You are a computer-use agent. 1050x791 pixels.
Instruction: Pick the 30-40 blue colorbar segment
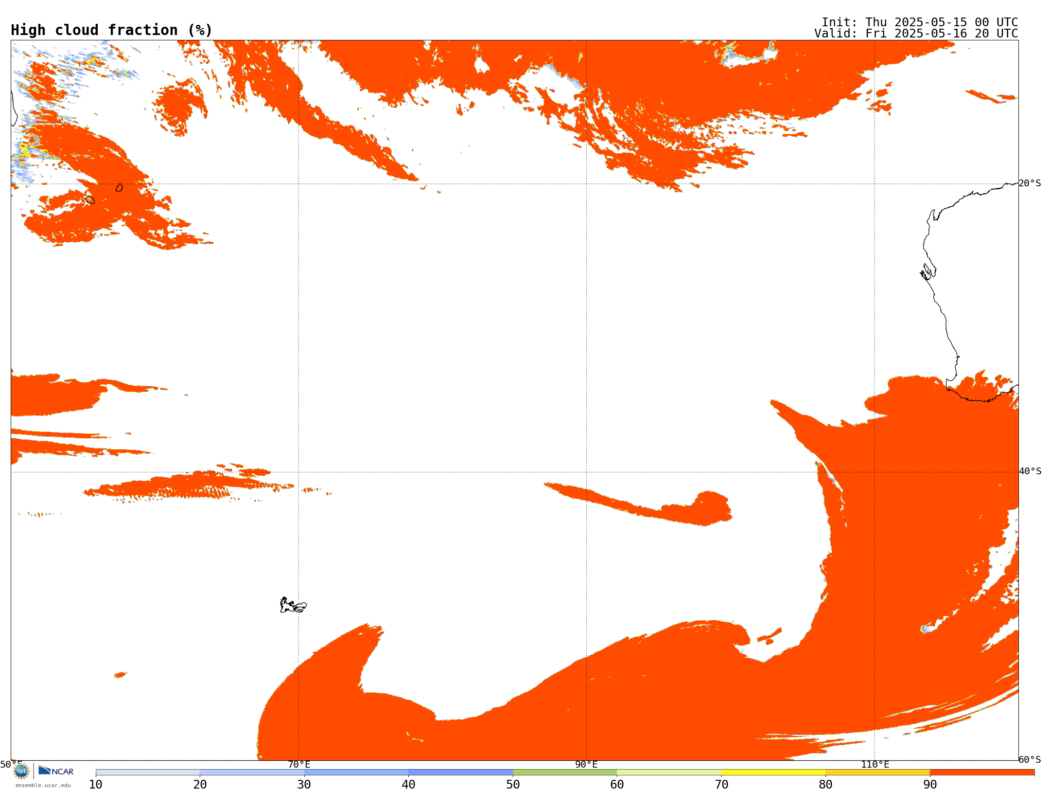tap(356, 773)
